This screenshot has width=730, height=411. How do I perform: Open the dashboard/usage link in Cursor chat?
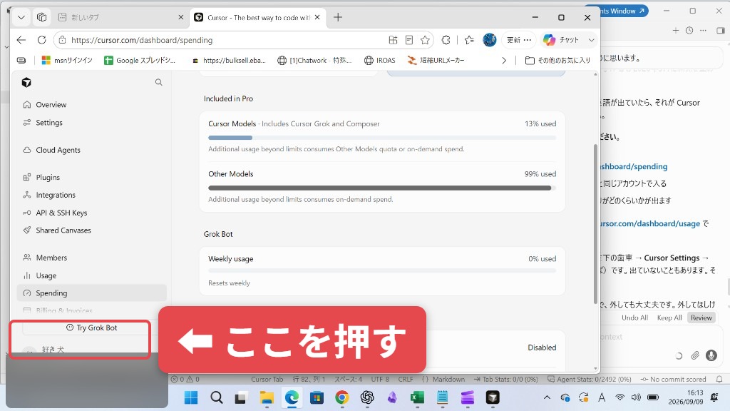[x=650, y=223]
